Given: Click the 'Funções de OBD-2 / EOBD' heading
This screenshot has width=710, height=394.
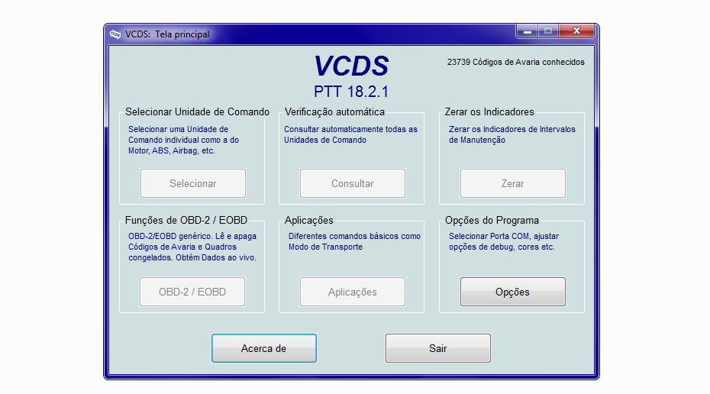Looking at the screenshot, I should pyautogui.click(x=186, y=220).
